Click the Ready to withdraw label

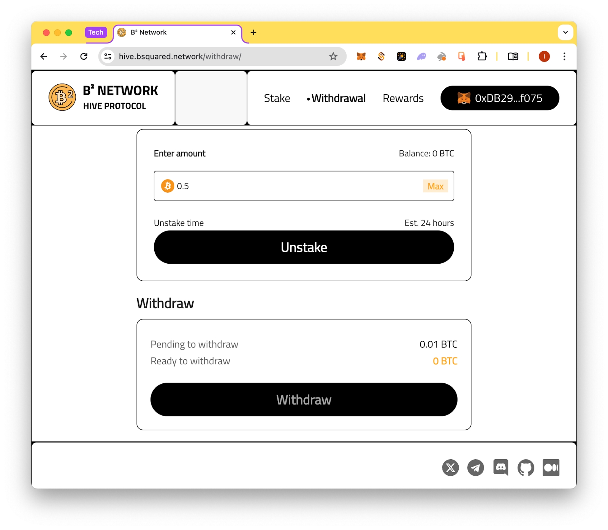(x=190, y=361)
